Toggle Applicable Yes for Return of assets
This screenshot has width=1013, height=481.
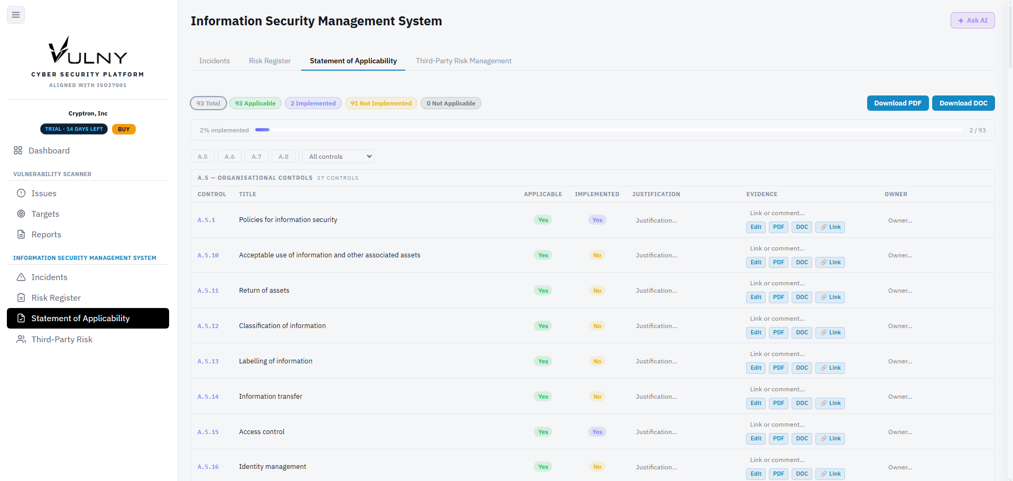coord(543,291)
